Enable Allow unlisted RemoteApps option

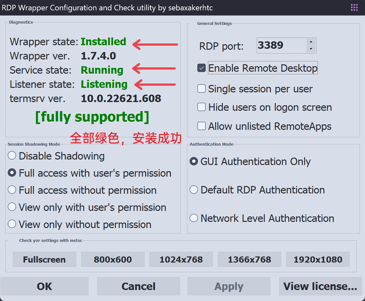coord(202,126)
